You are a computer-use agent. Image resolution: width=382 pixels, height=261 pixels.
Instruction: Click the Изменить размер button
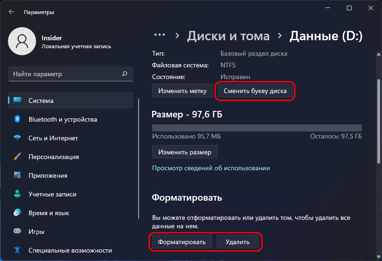tap(184, 152)
